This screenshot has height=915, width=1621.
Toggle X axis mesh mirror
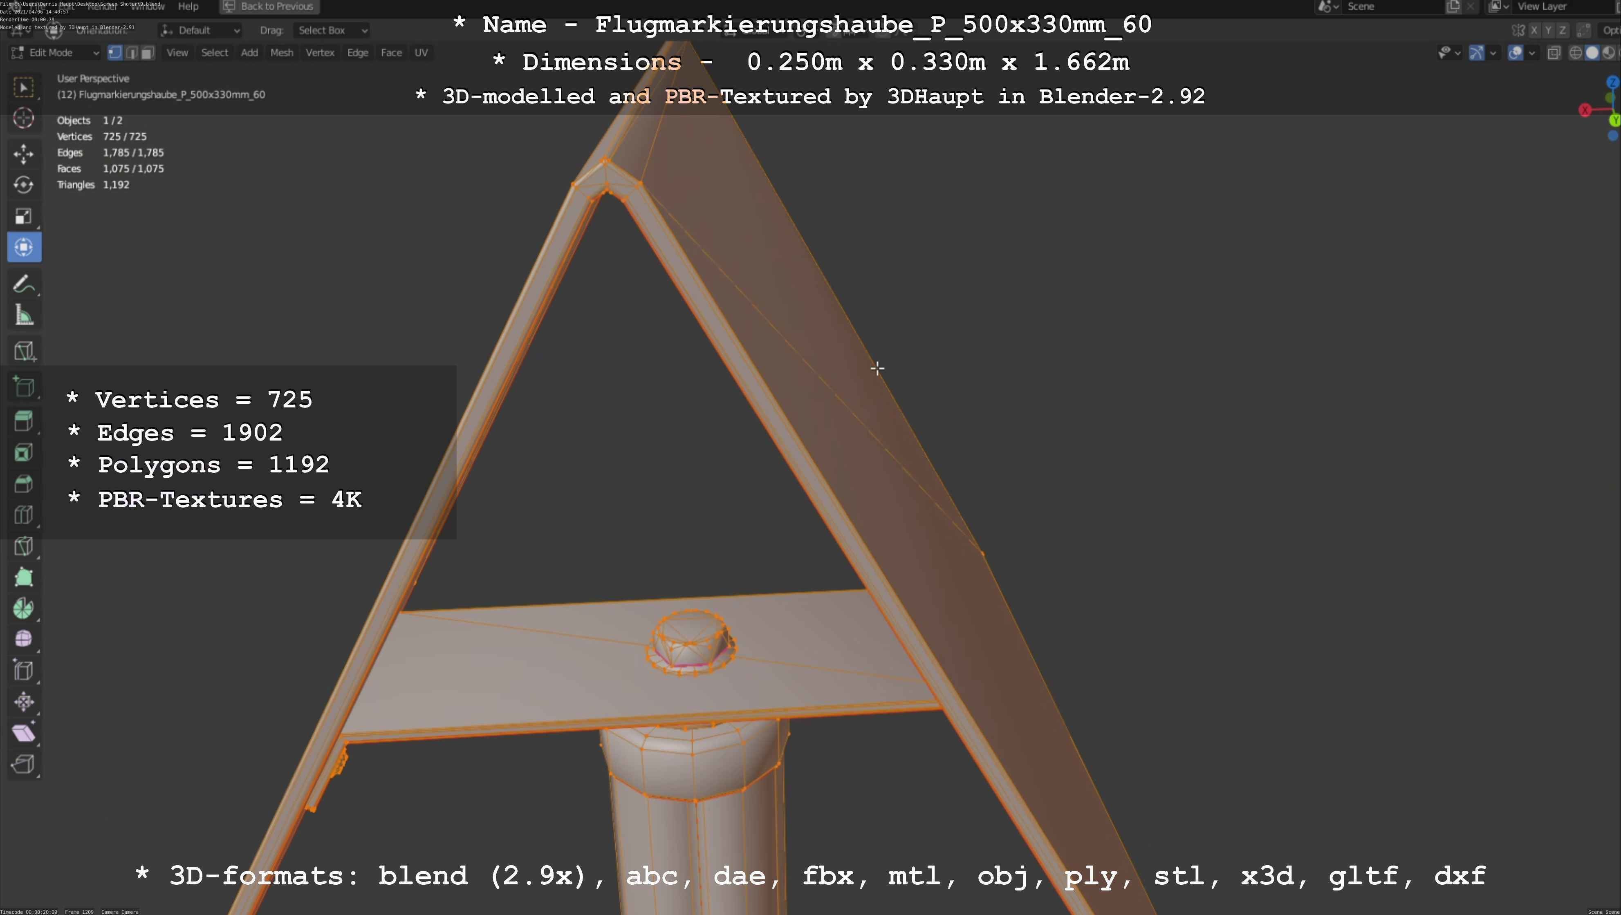(1535, 30)
